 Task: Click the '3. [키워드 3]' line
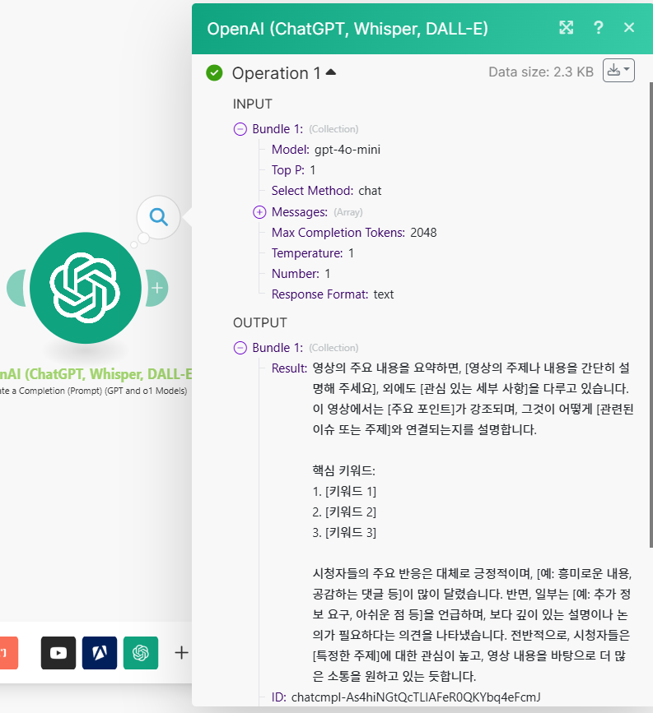344,532
